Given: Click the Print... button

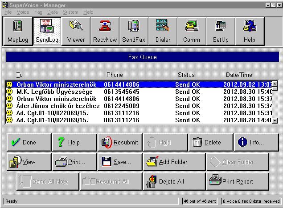Looking at the screenshot, I should point(74,162).
